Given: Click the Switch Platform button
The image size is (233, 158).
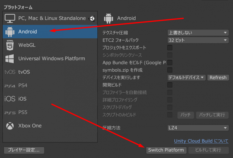Looking at the screenshot, I should click(x=166, y=150).
